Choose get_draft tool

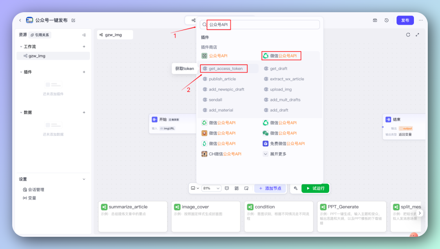click(275, 69)
